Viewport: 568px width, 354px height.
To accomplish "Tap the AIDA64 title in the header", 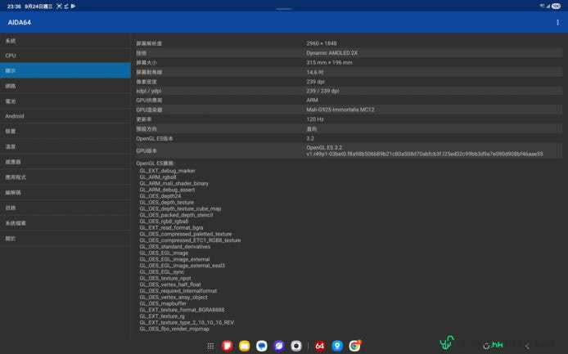I will [19, 22].
